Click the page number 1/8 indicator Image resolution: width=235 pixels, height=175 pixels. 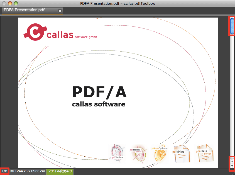(x=4, y=171)
